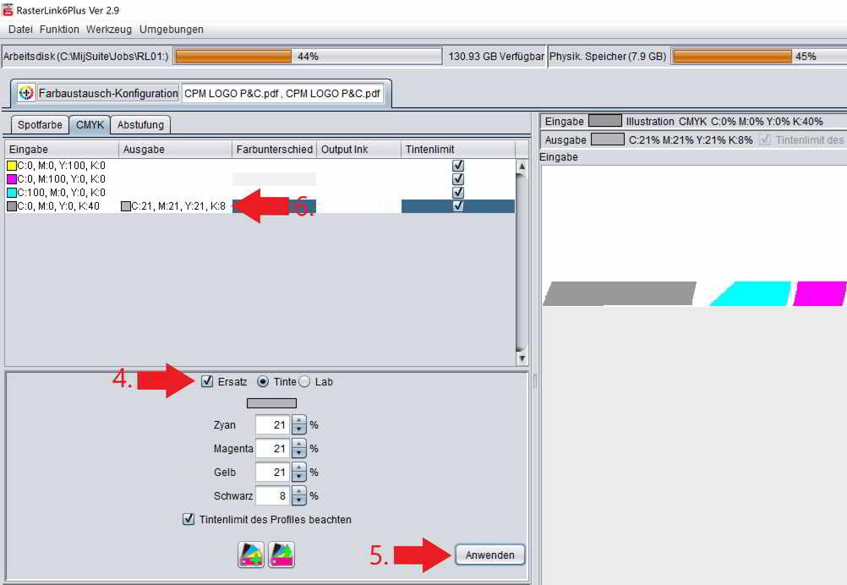The height and width of the screenshot is (585, 847).
Task: Click the Farbaustausch-Konfiguration color wheel icon
Action: 26,93
